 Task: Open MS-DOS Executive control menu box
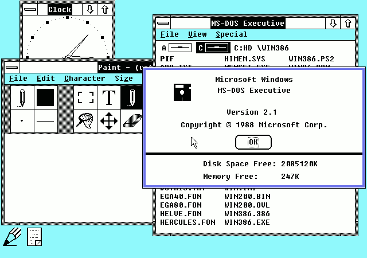[x=163, y=24]
